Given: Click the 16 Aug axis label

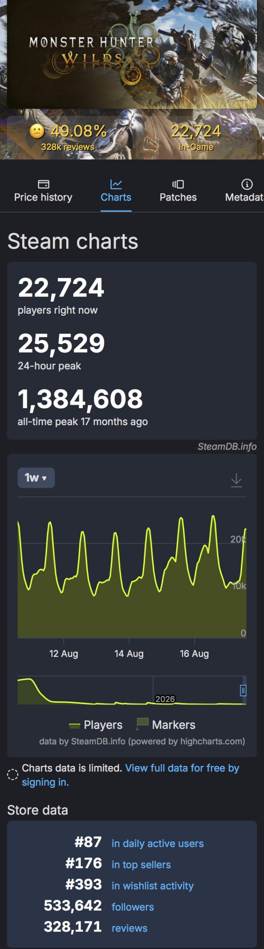Looking at the screenshot, I should [x=194, y=654].
